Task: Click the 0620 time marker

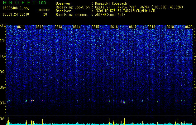Action: pos(189,27)
